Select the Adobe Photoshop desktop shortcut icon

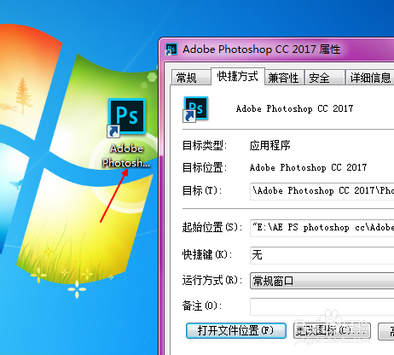point(127,117)
